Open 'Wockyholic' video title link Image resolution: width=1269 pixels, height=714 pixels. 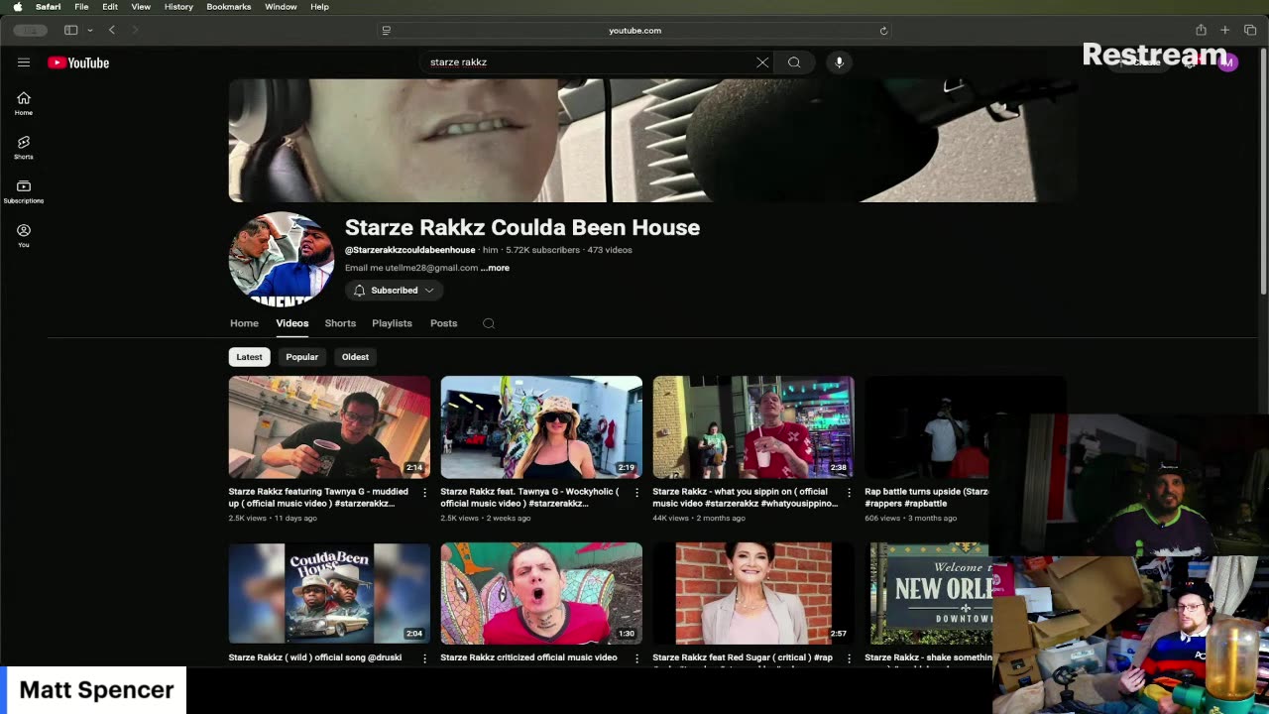529,497
